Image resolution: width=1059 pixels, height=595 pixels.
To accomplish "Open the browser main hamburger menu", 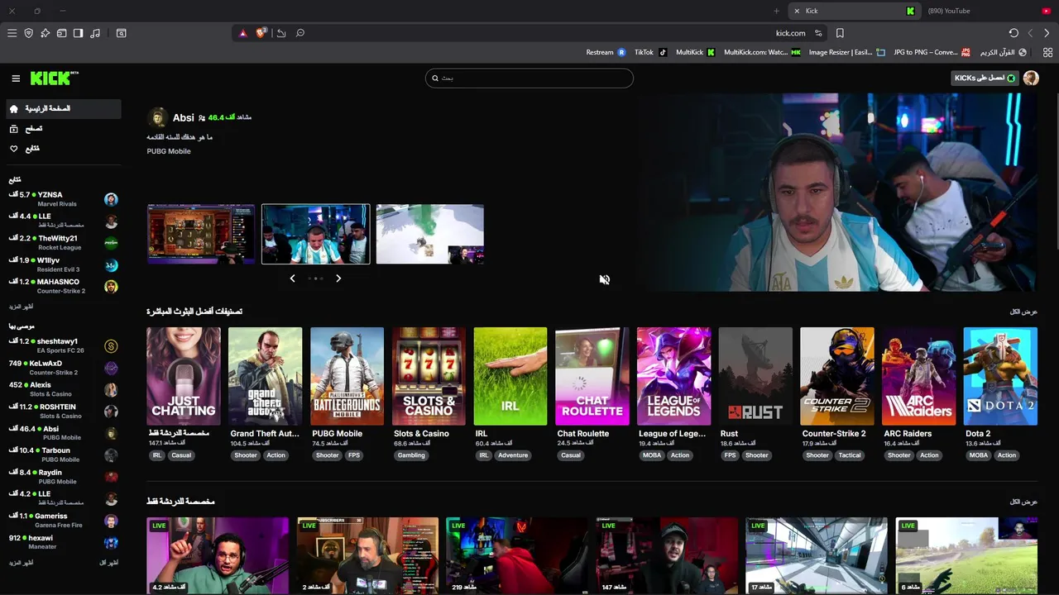I will click(12, 33).
